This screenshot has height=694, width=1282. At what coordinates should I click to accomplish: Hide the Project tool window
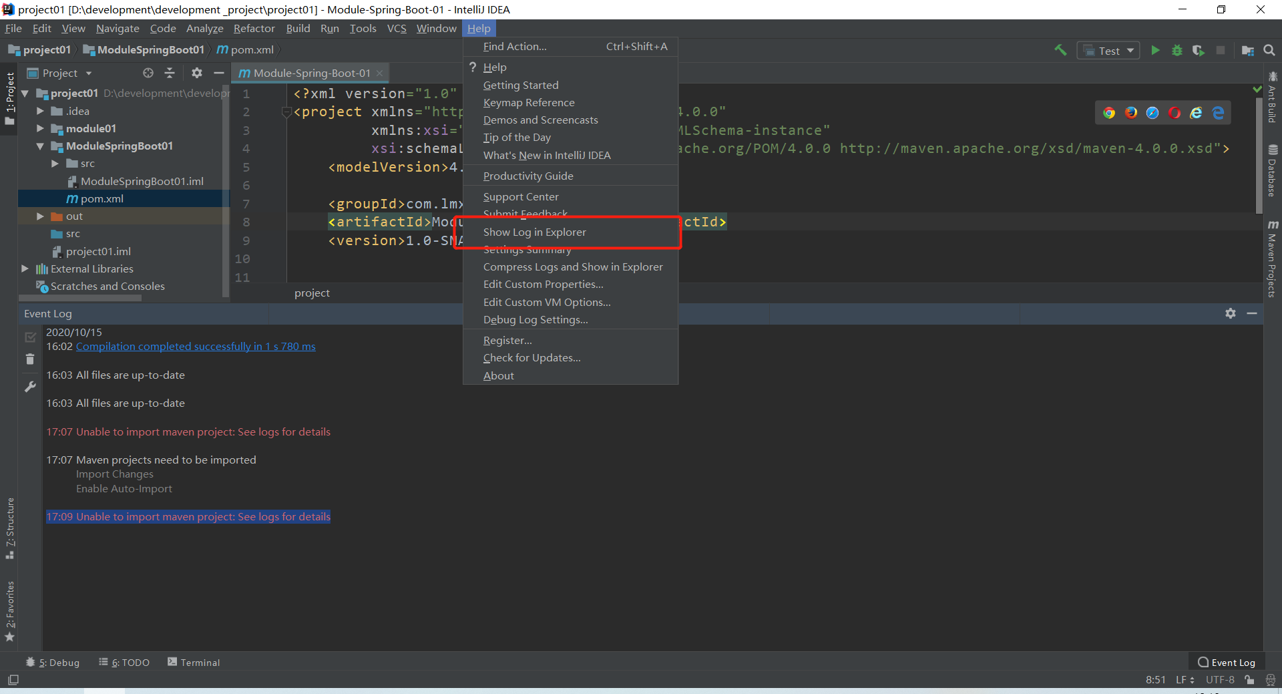(218, 73)
